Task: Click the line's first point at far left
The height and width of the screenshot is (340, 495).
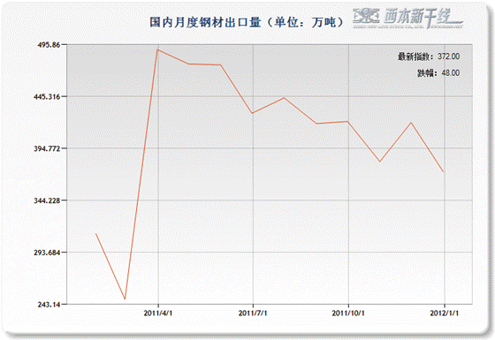Action: tap(96, 234)
